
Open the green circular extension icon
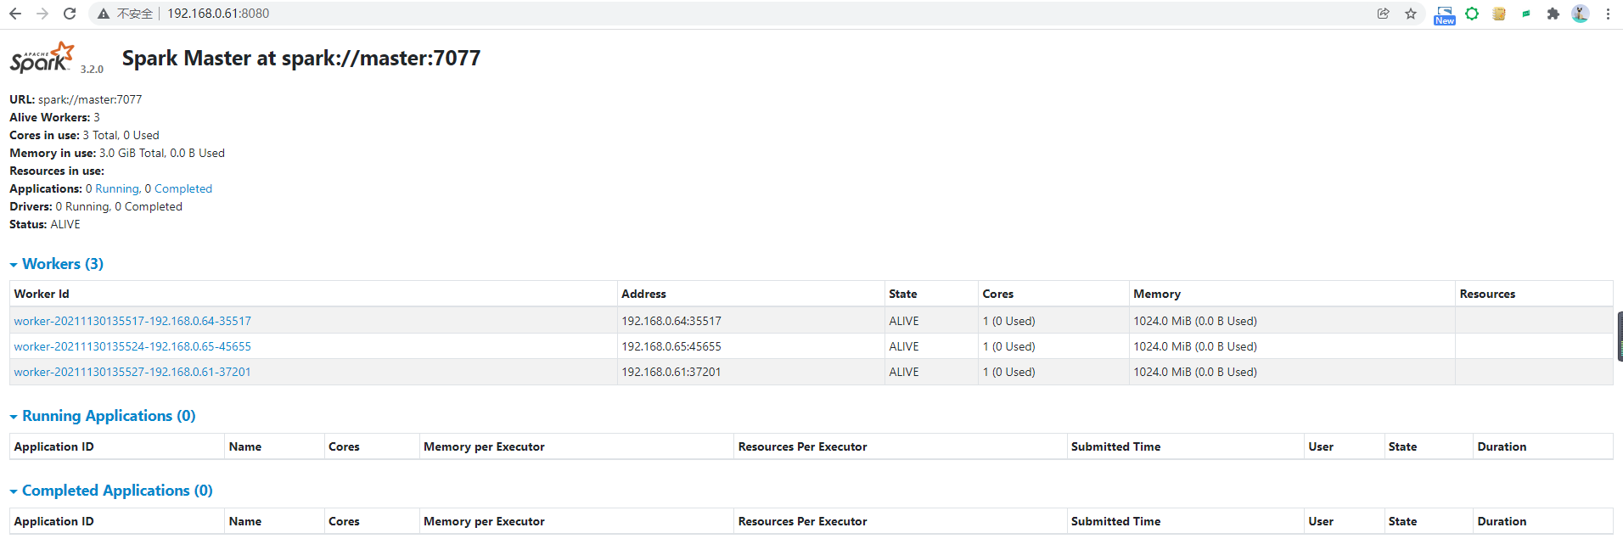tap(1472, 14)
